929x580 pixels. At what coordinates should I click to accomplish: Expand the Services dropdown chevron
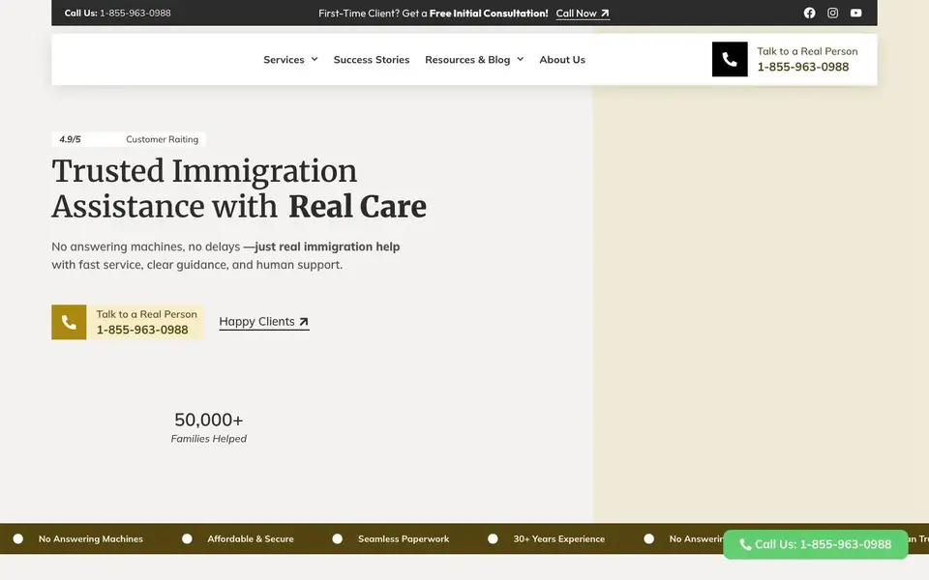(x=315, y=59)
